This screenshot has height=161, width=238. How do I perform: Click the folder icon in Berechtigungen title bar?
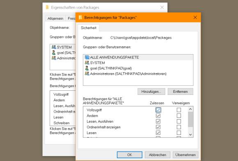[x=80, y=18]
